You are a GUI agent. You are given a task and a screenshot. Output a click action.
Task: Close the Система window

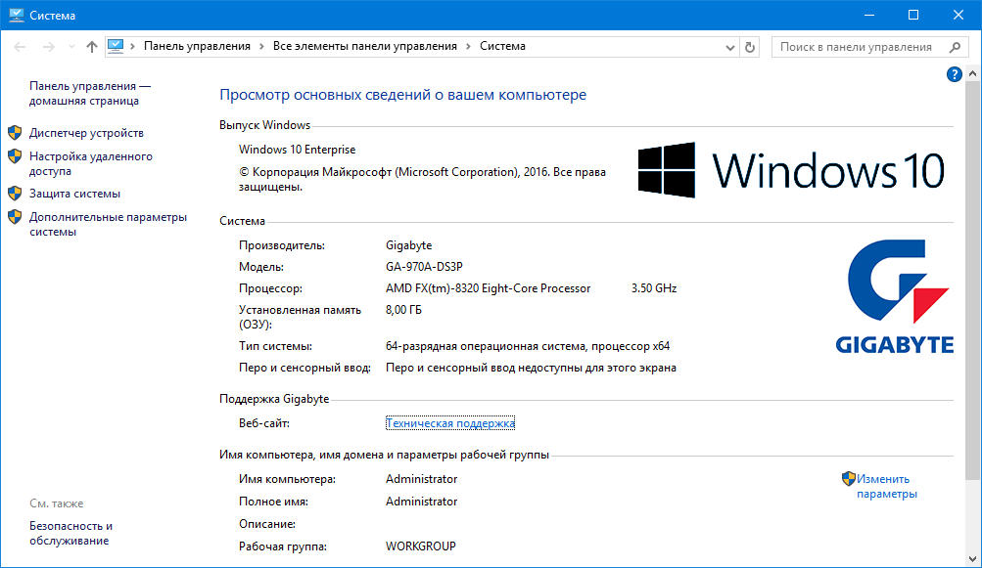tap(959, 15)
